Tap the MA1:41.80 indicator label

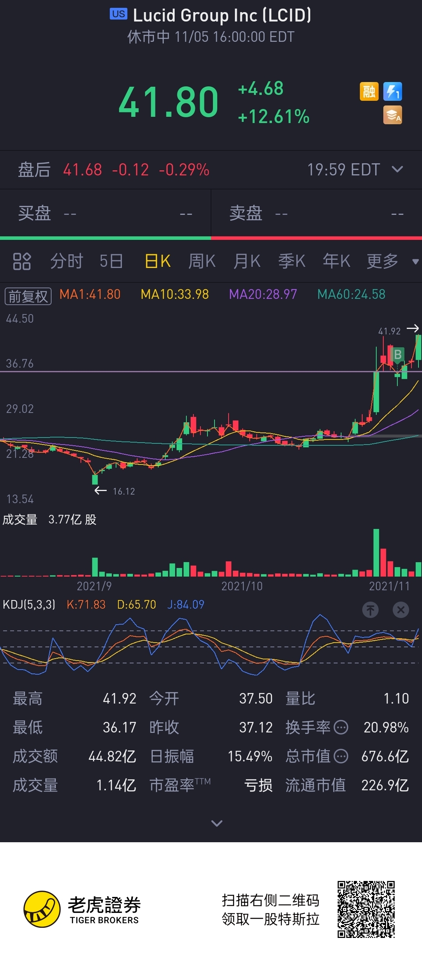pos(90,294)
